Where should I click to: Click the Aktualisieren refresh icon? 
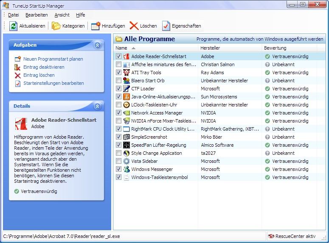pos(13,26)
